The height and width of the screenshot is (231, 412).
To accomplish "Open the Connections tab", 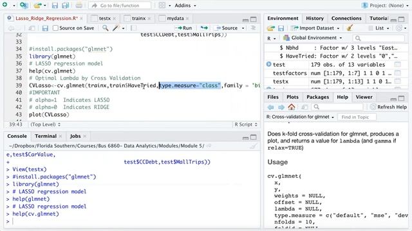I will [x=346, y=19].
